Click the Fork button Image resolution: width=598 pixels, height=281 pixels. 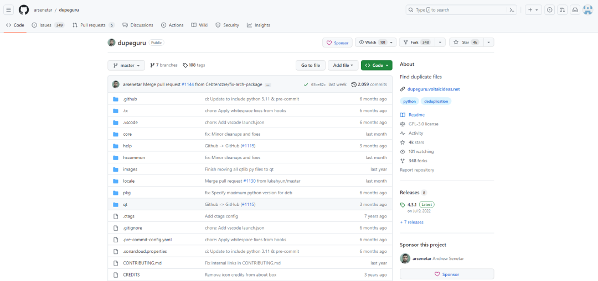click(417, 43)
